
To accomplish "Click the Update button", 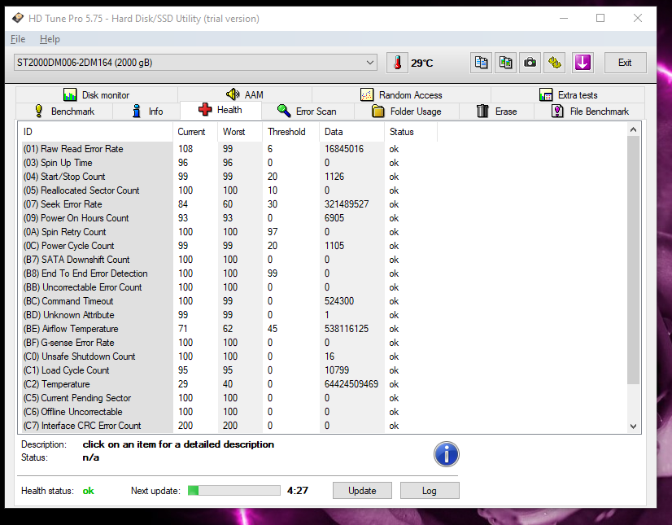I will pyautogui.click(x=362, y=491).
